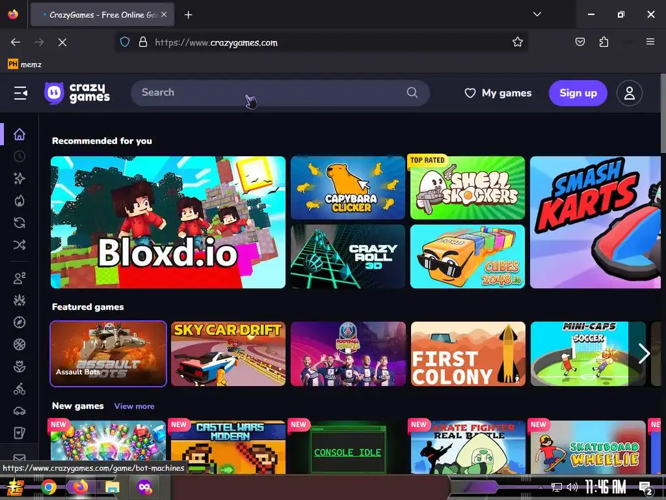Image resolution: width=666 pixels, height=500 pixels.
Task: Play Cubes 2048.io
Action: [467, 257]
